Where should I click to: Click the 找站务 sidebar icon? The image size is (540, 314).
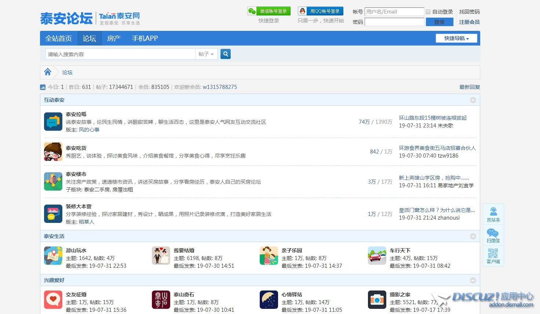tap(493, 214)
